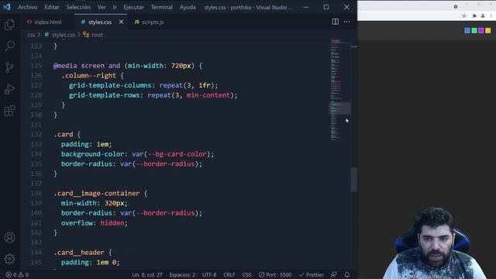Viewport: 496px width, 279px height.
Task: Open the Extensions view
Action: click(9, 111)
